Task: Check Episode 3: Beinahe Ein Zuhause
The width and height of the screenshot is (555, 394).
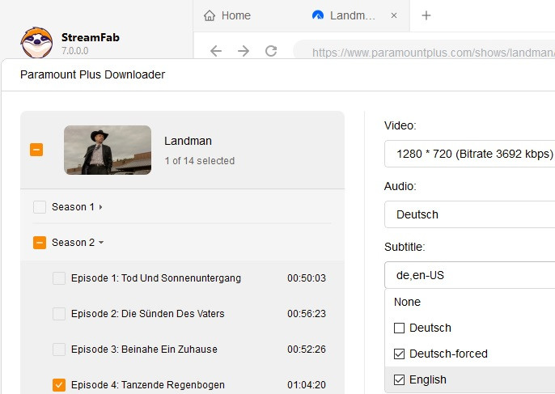Action: (x=59, y=350)
